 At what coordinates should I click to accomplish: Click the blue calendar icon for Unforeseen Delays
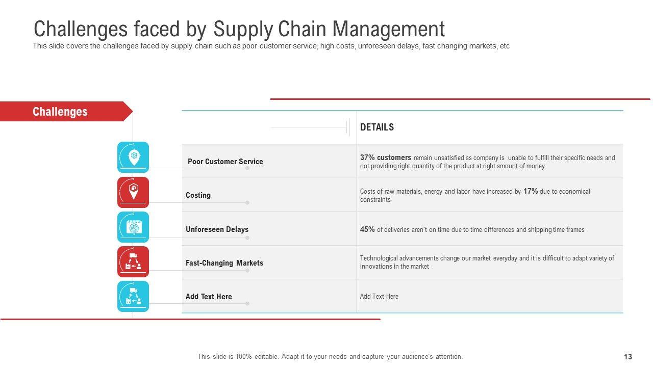[133, 227]
